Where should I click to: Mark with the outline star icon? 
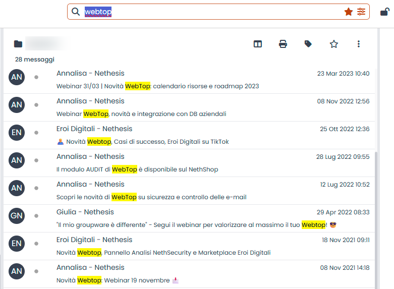tap(333, 44)
